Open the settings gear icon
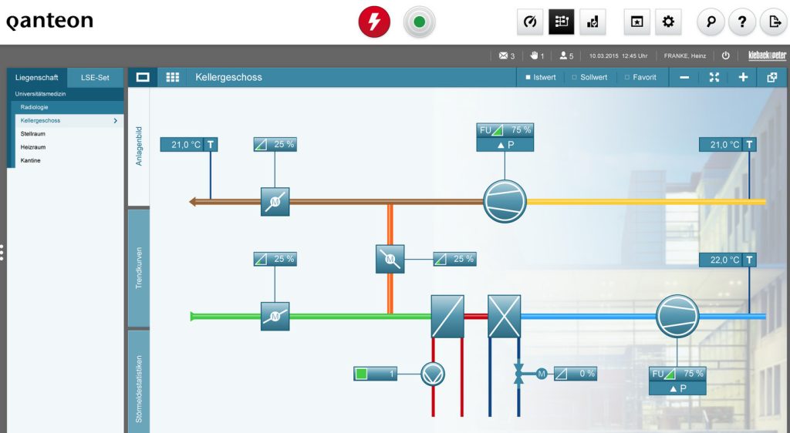This screenshot has width=790, height=433. pyautogui.click(x=668, y=22)
